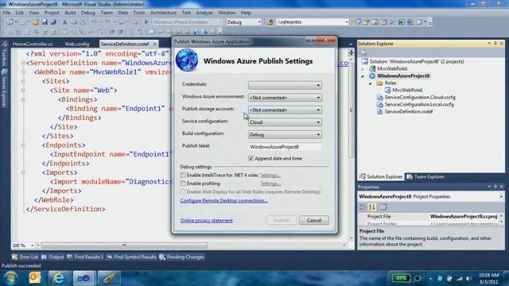Screen dimensions: 509x286
Task: Click the Copy toolbar icon
Action: (x=73, y=22)
